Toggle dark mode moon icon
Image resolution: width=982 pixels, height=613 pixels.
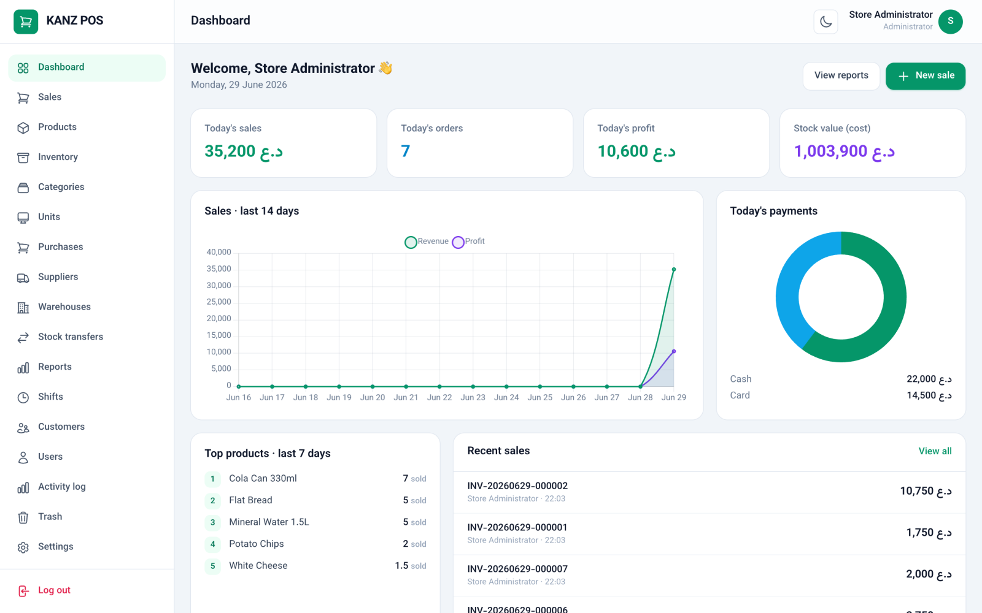825,22
